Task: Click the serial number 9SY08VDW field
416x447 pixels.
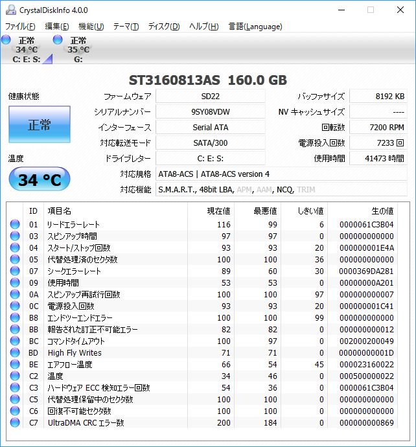Action: tap(211, 111)
